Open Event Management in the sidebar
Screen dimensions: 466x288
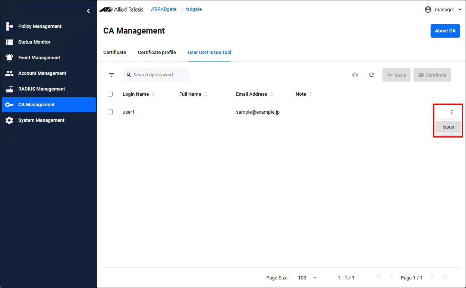click(49, 58)
